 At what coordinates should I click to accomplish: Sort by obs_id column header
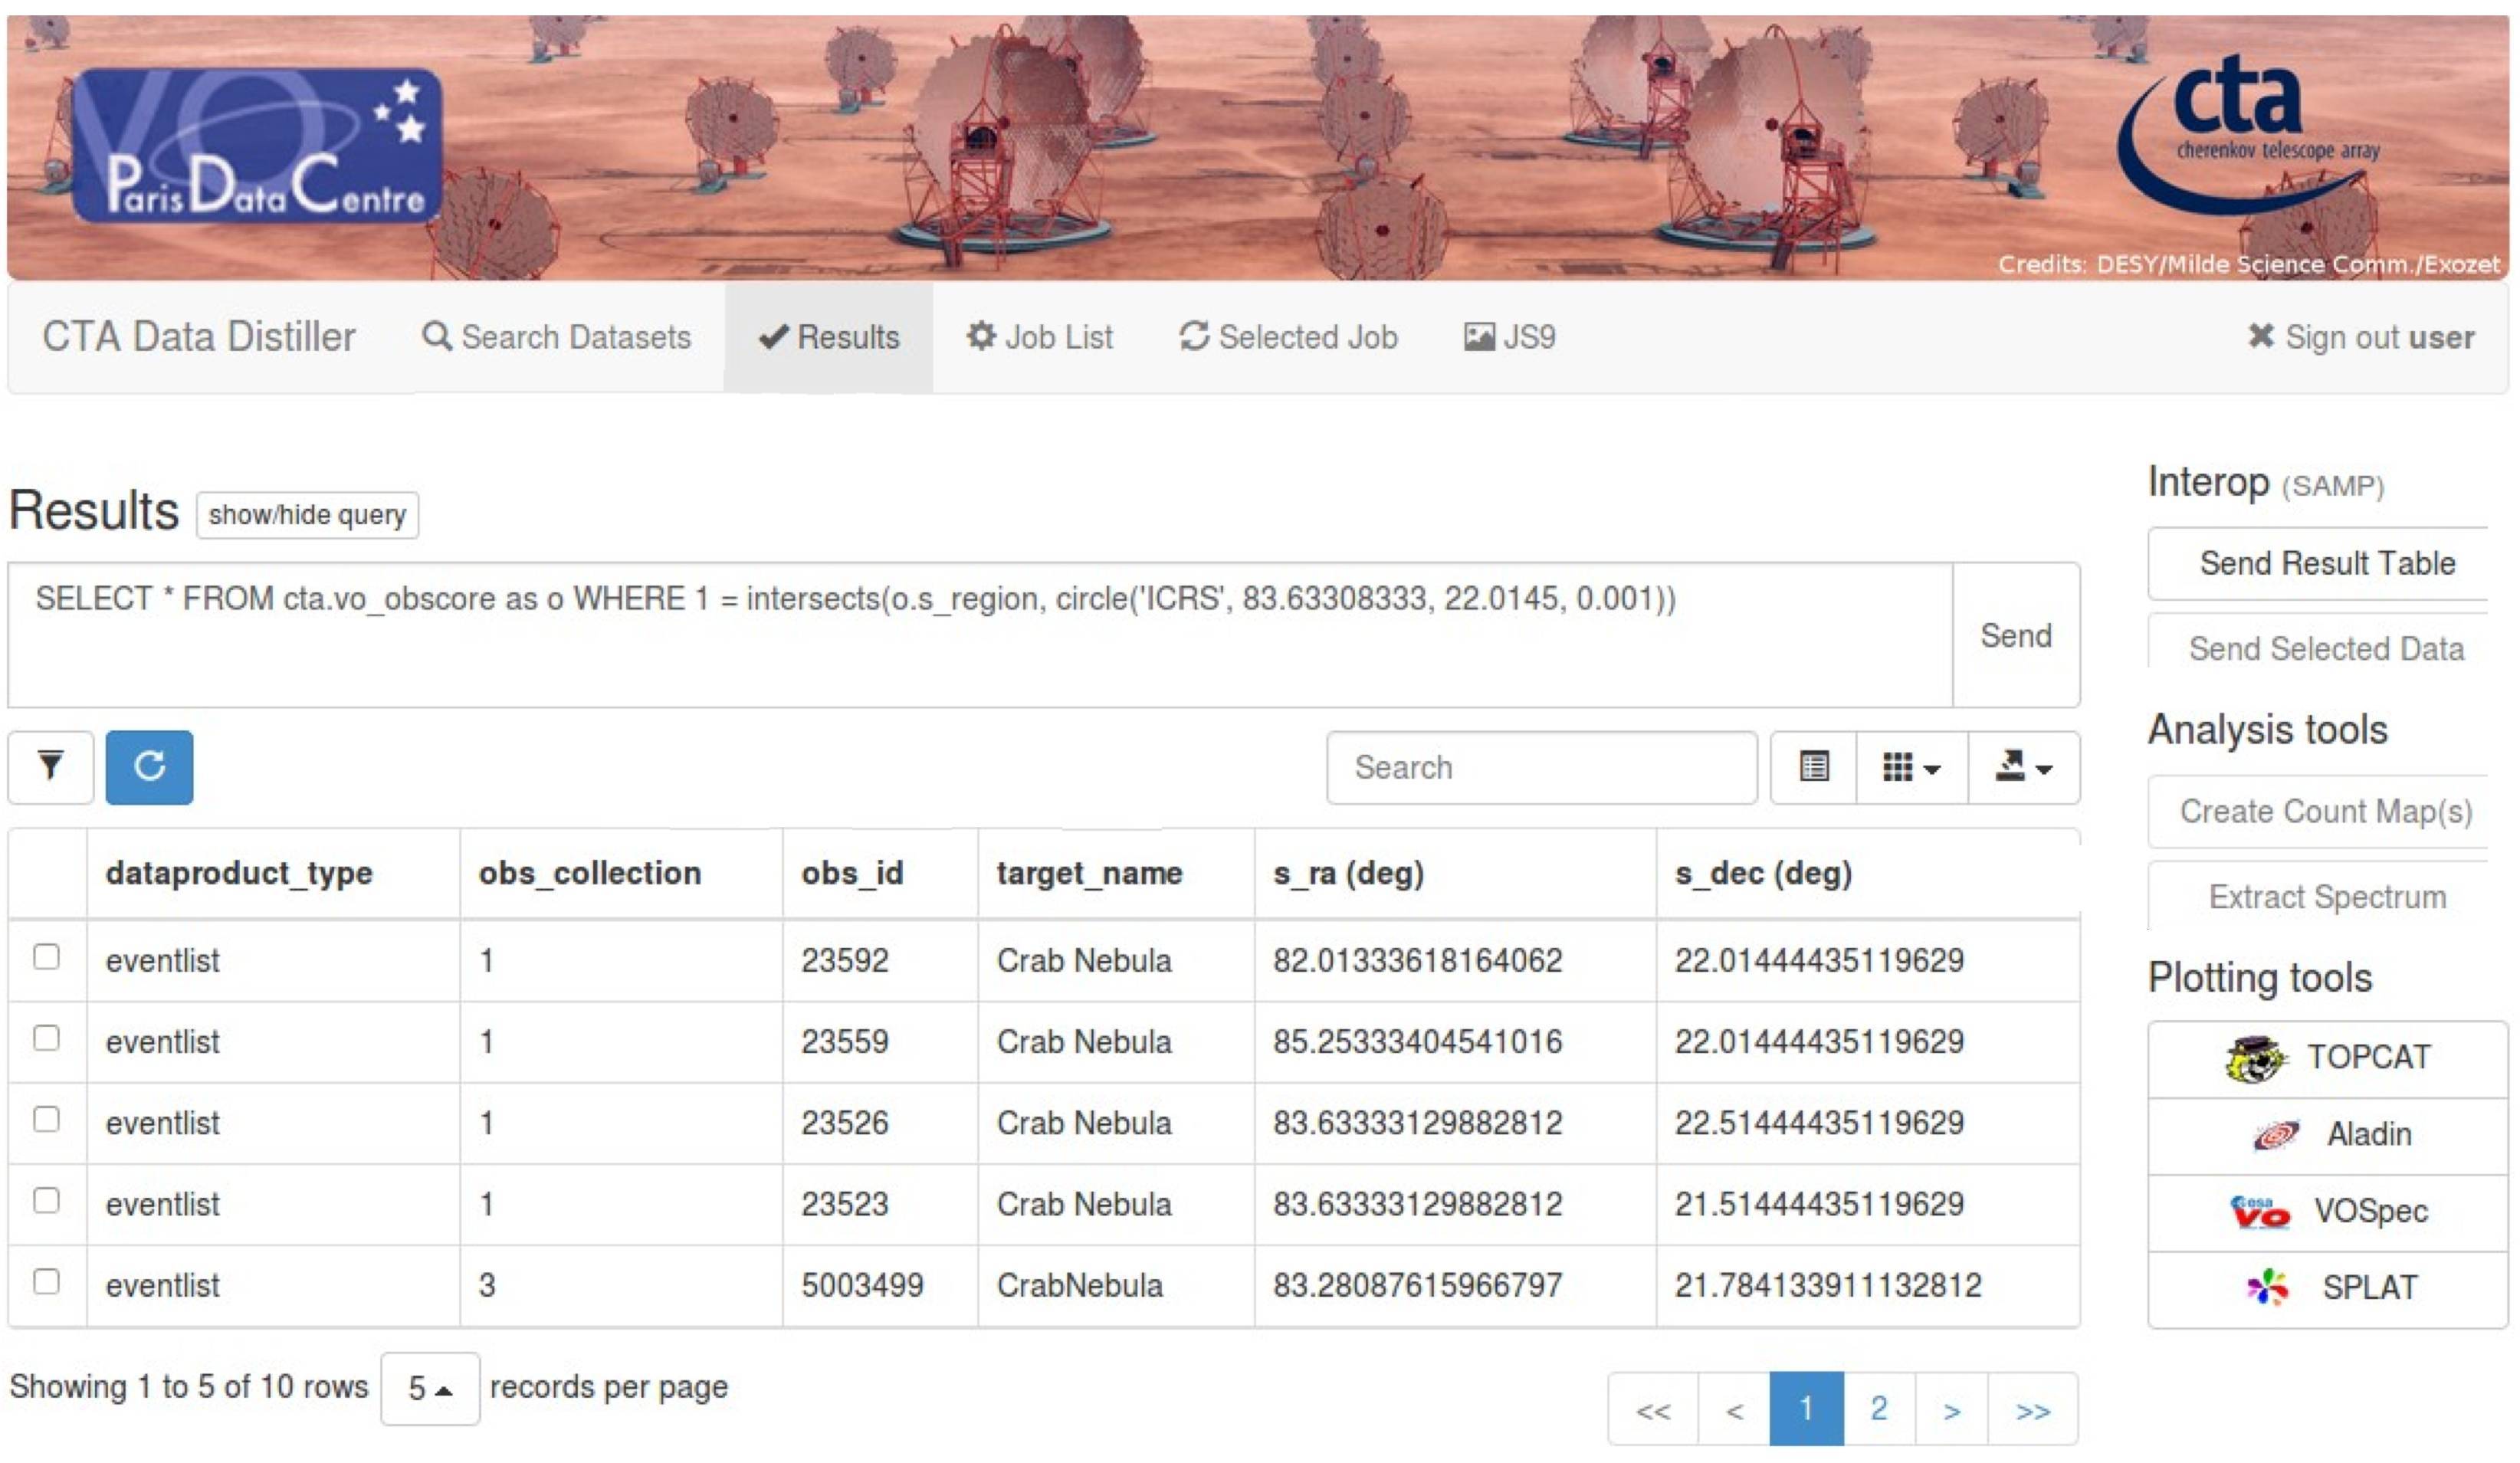pyautogui.click(x=880, y=873)
